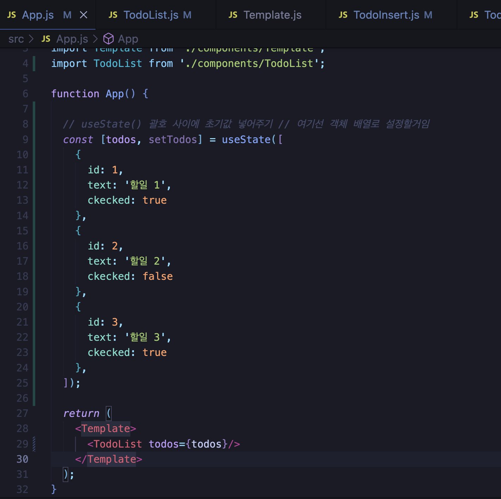Click 'ckecked: true' on line 23
This screenshot has width=501, height=499.
(127, 352)
